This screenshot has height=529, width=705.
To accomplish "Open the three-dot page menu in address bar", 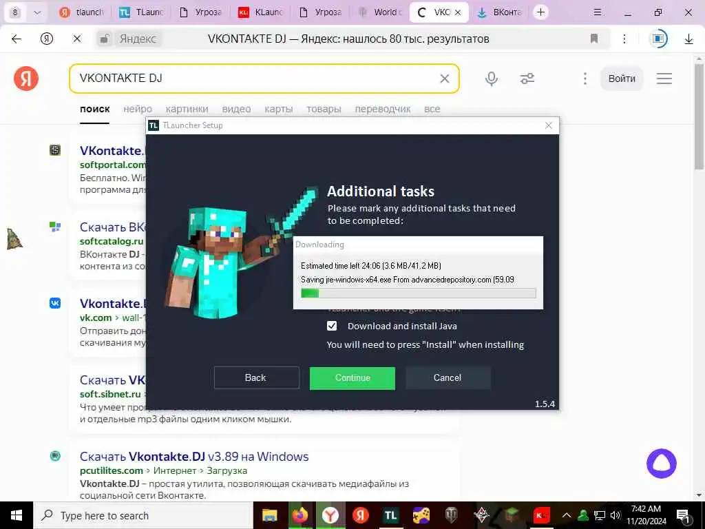I will pyautogui.click(x=624, y=39).
